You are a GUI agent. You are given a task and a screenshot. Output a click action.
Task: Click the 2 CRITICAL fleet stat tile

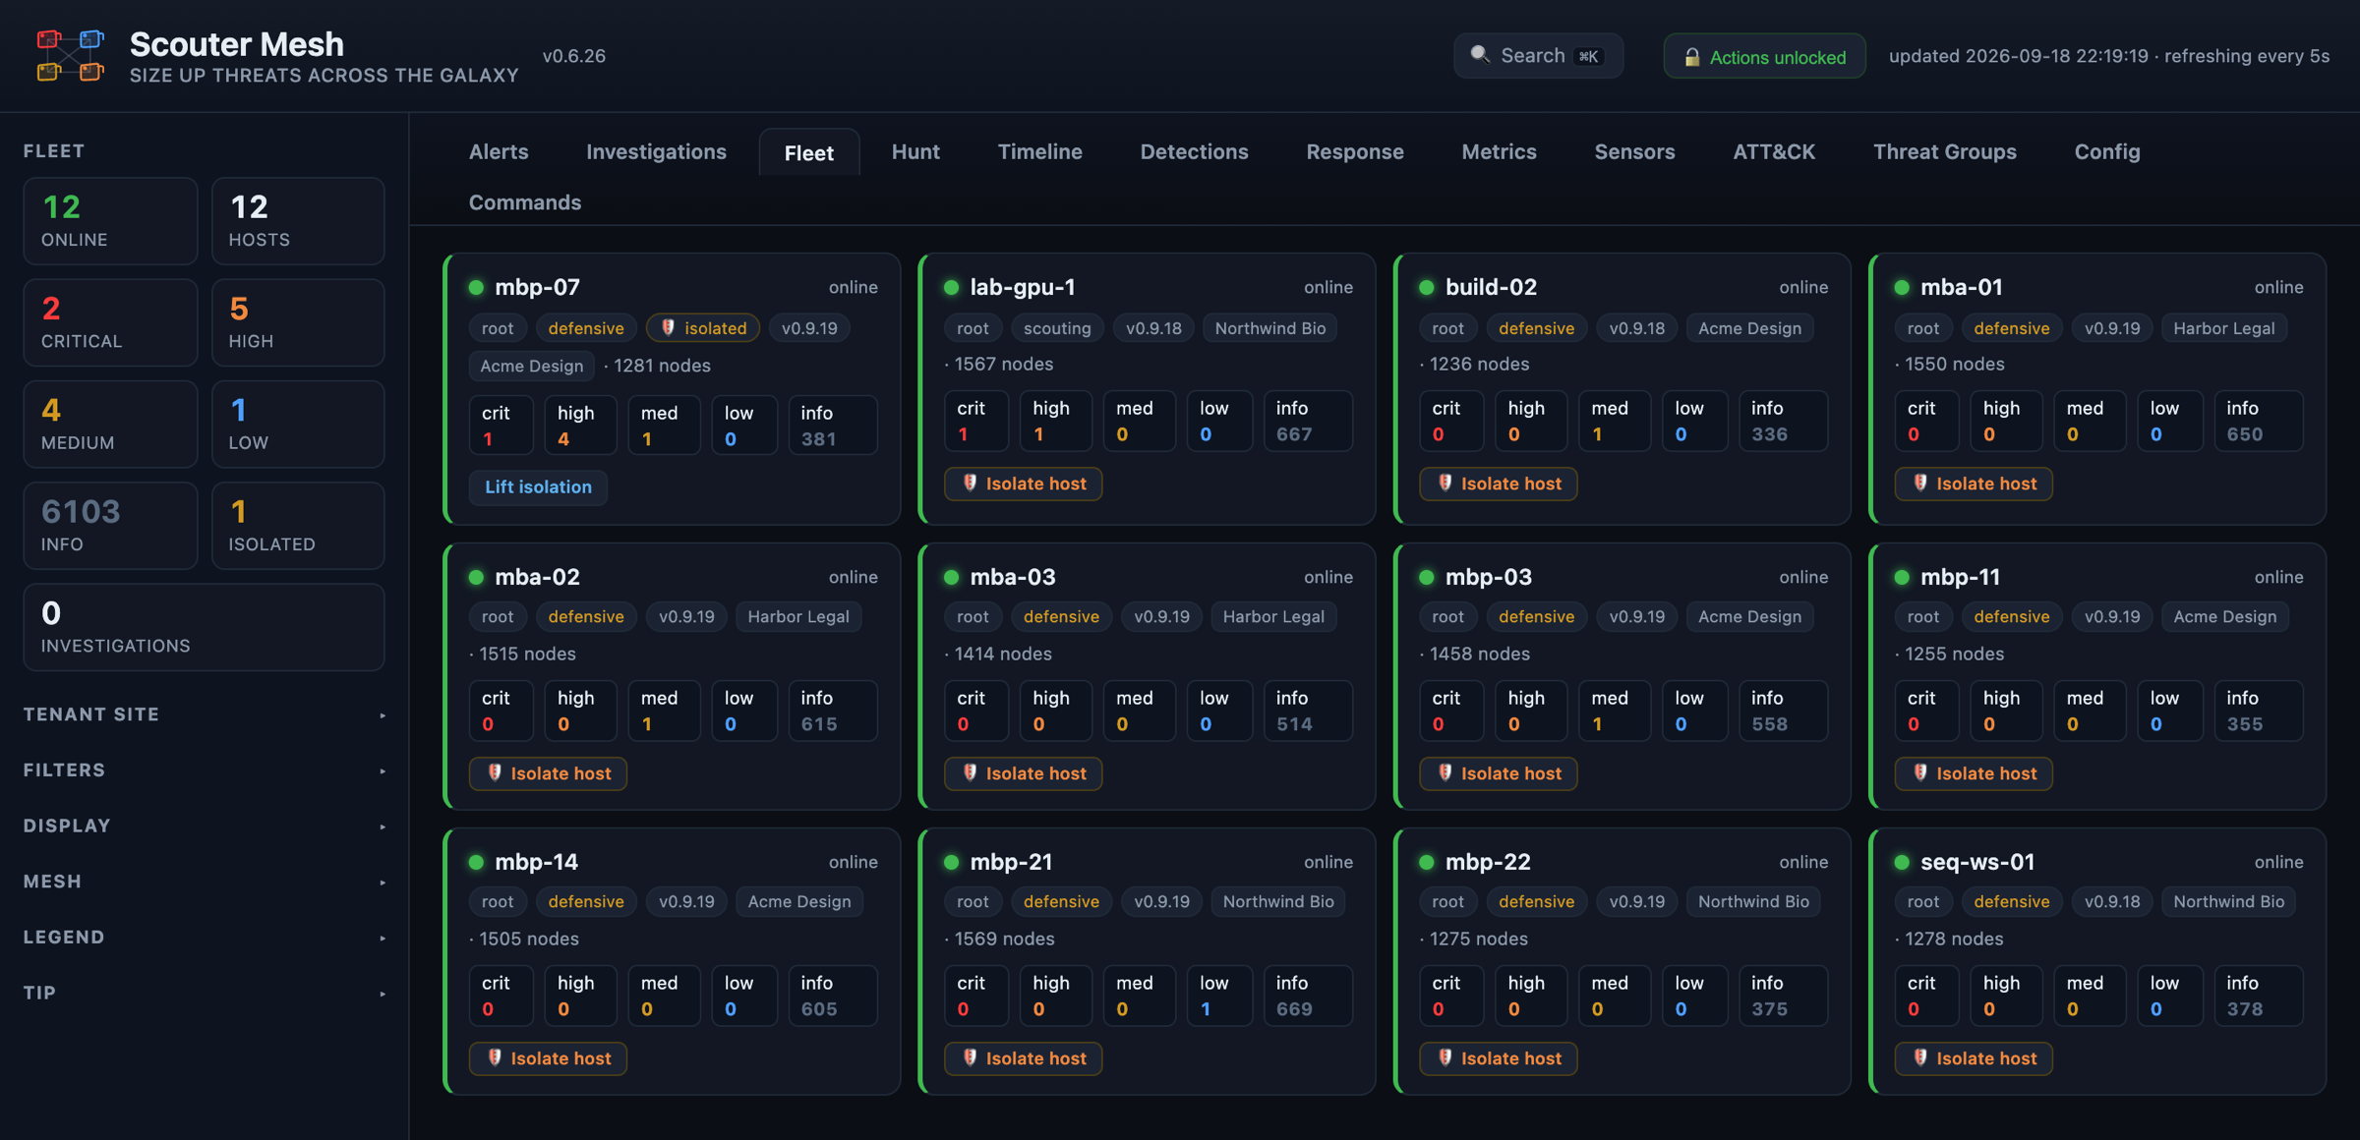(110, 322)
